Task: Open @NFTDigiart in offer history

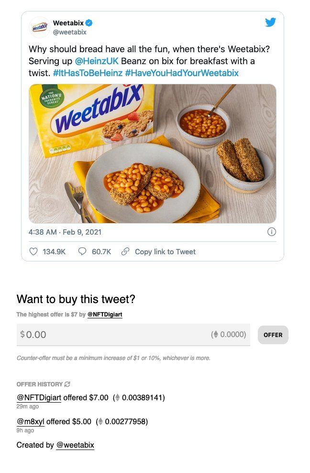Action: click(x=39, y=397)
